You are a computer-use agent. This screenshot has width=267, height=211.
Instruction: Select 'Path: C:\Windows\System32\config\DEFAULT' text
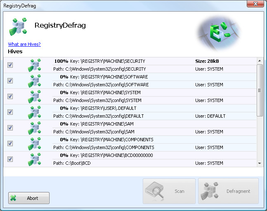(x=99, y=116)
